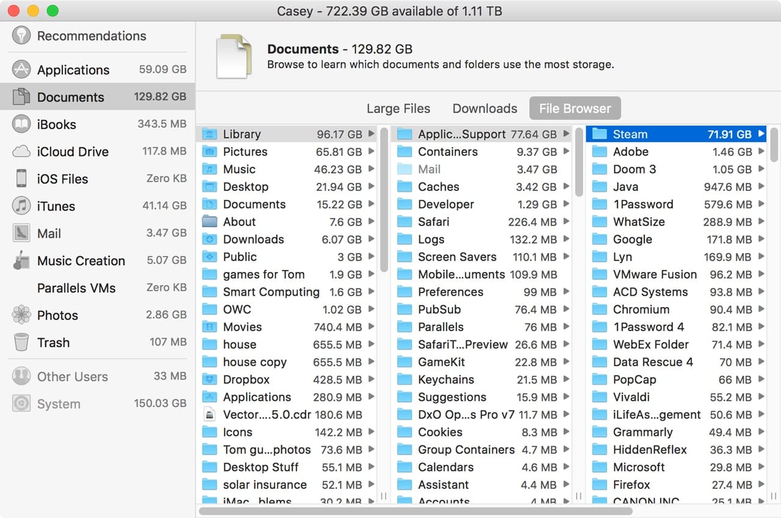
Task: Open iTunes storage via its music note icon
Action: [21, 206]
